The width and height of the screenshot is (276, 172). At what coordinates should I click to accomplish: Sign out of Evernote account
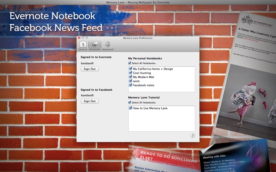(90, 69)
